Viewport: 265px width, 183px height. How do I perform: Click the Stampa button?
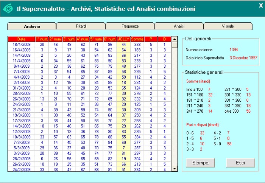(x=200, y=163)
